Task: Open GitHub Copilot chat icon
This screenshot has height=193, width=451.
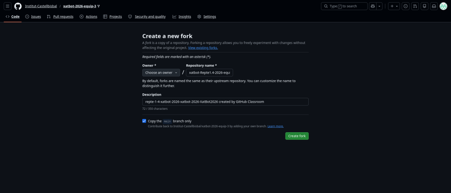Action: (x=373, y=6)
